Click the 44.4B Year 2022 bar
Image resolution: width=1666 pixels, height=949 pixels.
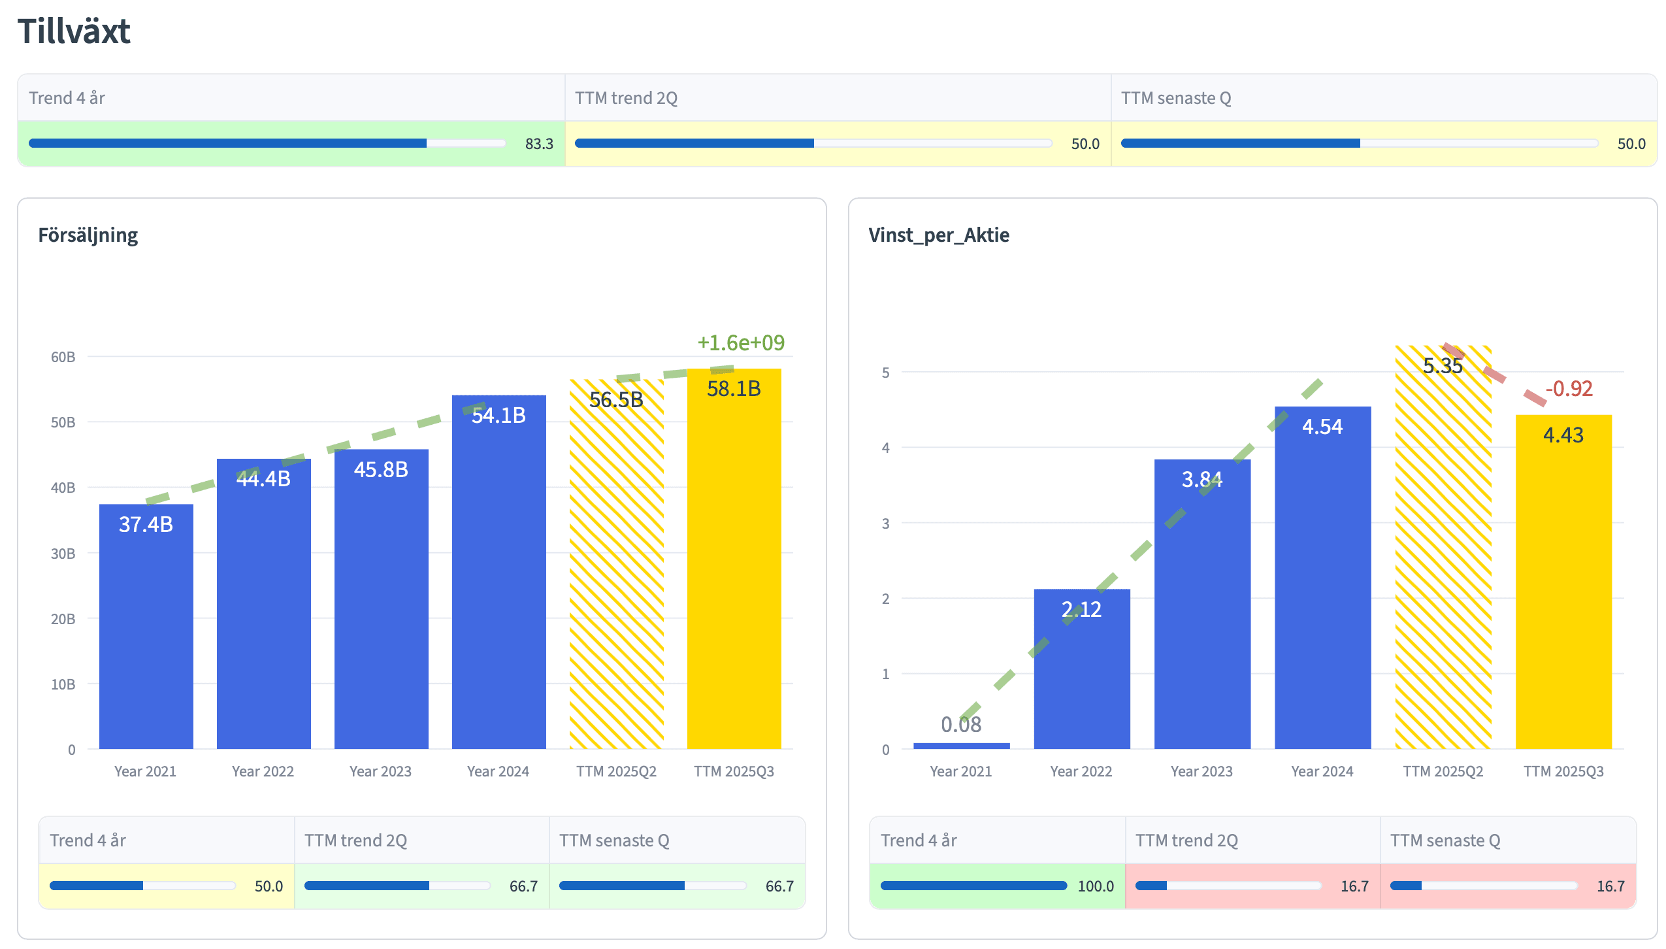[263, 603]
